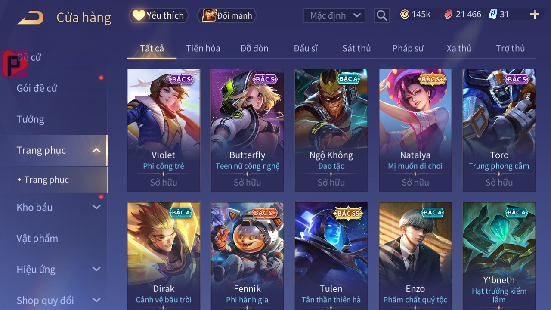
Task: Select the Tiến hóa tab
Action: (203, 48)
